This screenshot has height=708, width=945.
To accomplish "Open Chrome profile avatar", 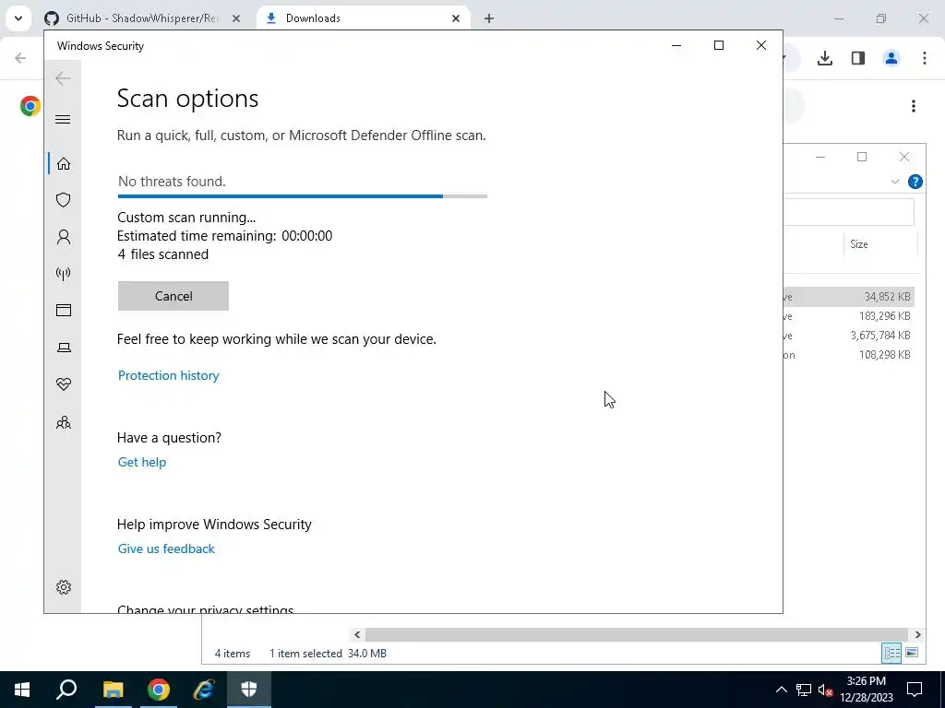I will click(x=891, y=58).
